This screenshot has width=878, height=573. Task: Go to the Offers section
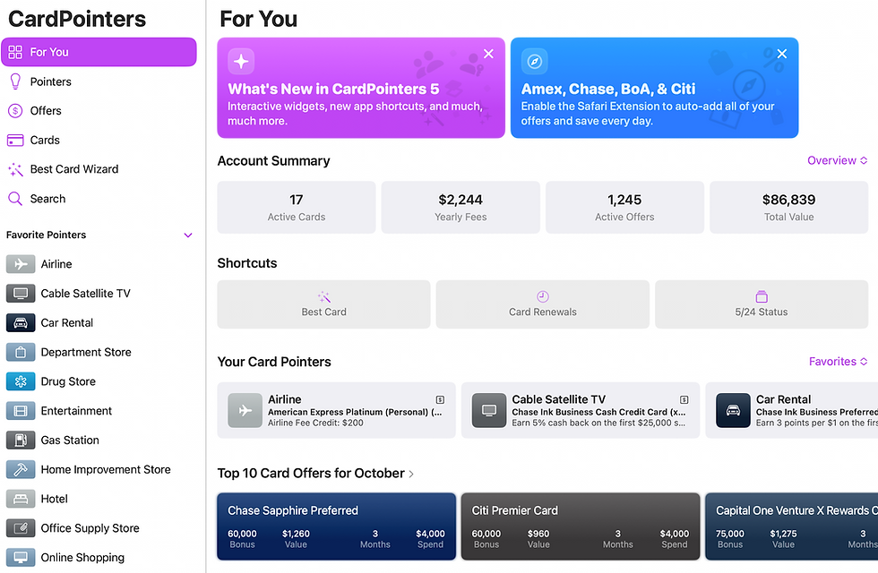(46, 111)
